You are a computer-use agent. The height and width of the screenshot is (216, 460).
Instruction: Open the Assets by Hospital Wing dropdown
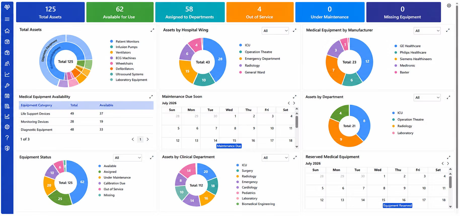275,31
